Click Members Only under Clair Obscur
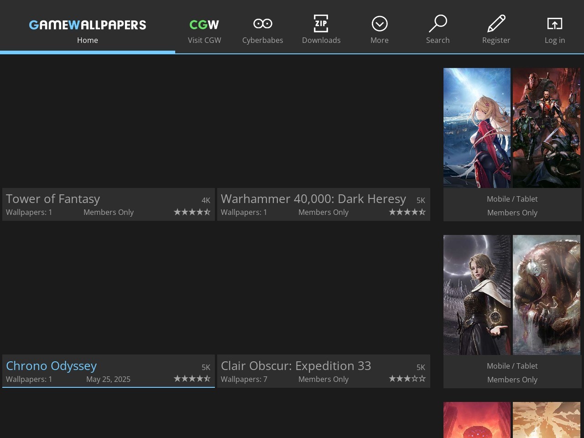584x438 pixels. 323,379
